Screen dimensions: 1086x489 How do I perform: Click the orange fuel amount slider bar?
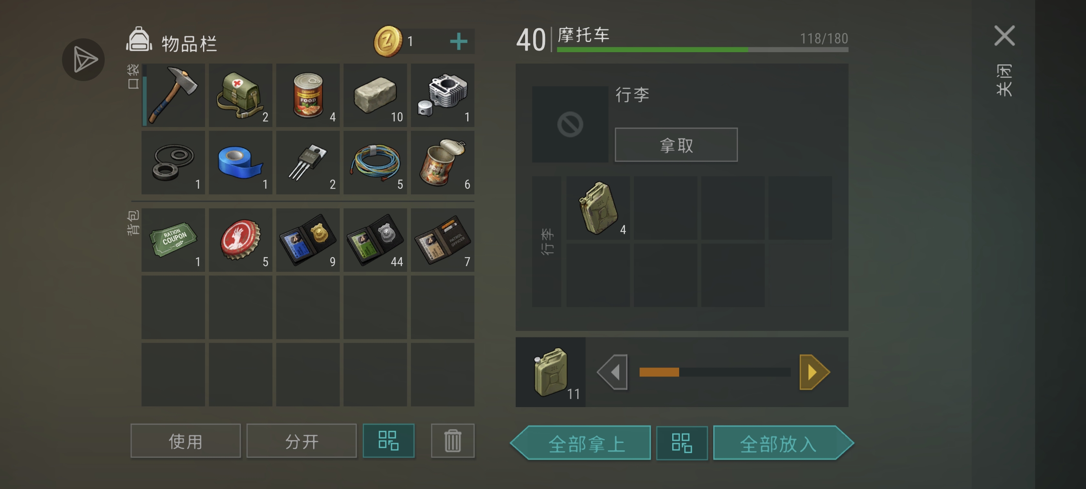(x=715, y=372)
